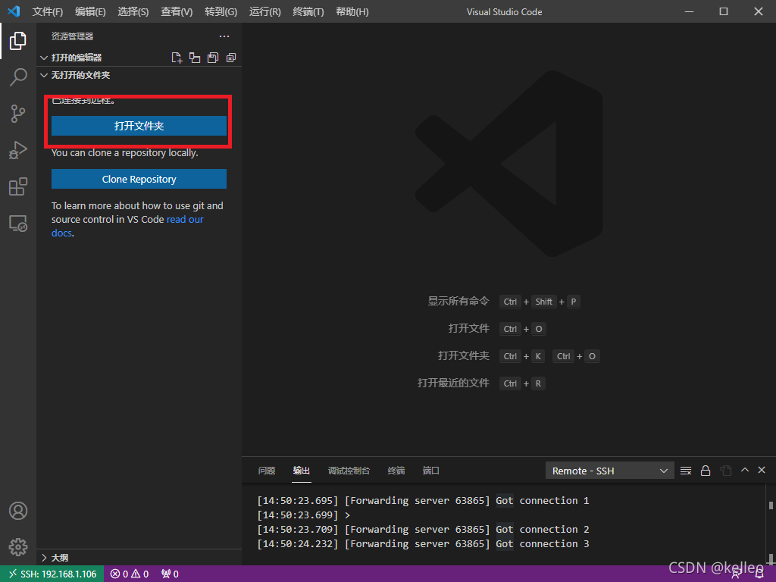Open log output file icon
Screen dimensions: 776x582
[725, 471]
